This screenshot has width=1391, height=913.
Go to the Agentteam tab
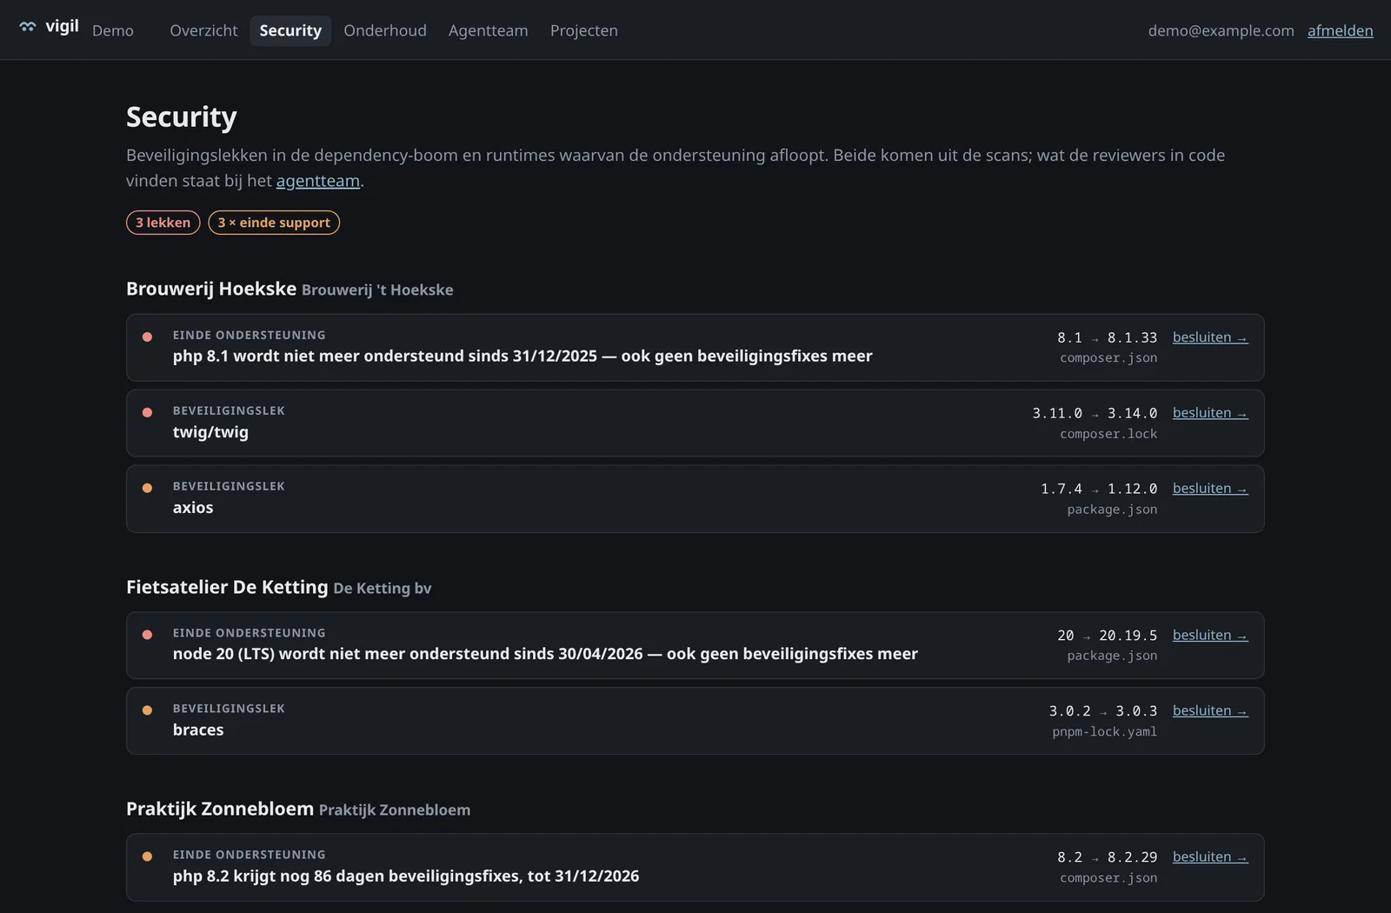(489, 30)
